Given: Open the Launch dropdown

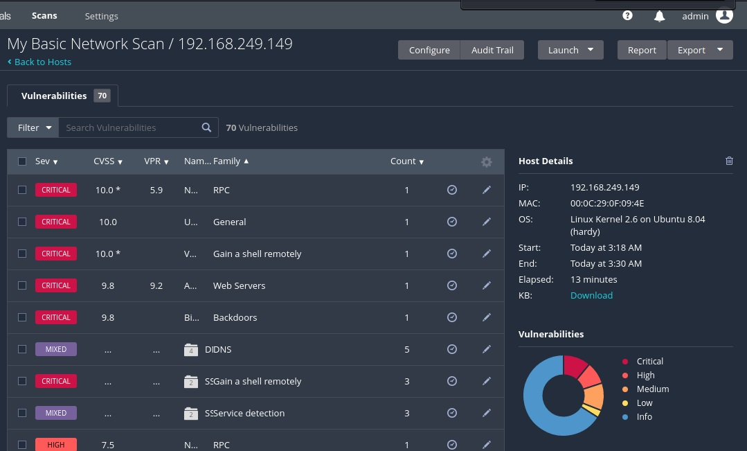Looking at the screenshot, I should [x=570, y=50].
